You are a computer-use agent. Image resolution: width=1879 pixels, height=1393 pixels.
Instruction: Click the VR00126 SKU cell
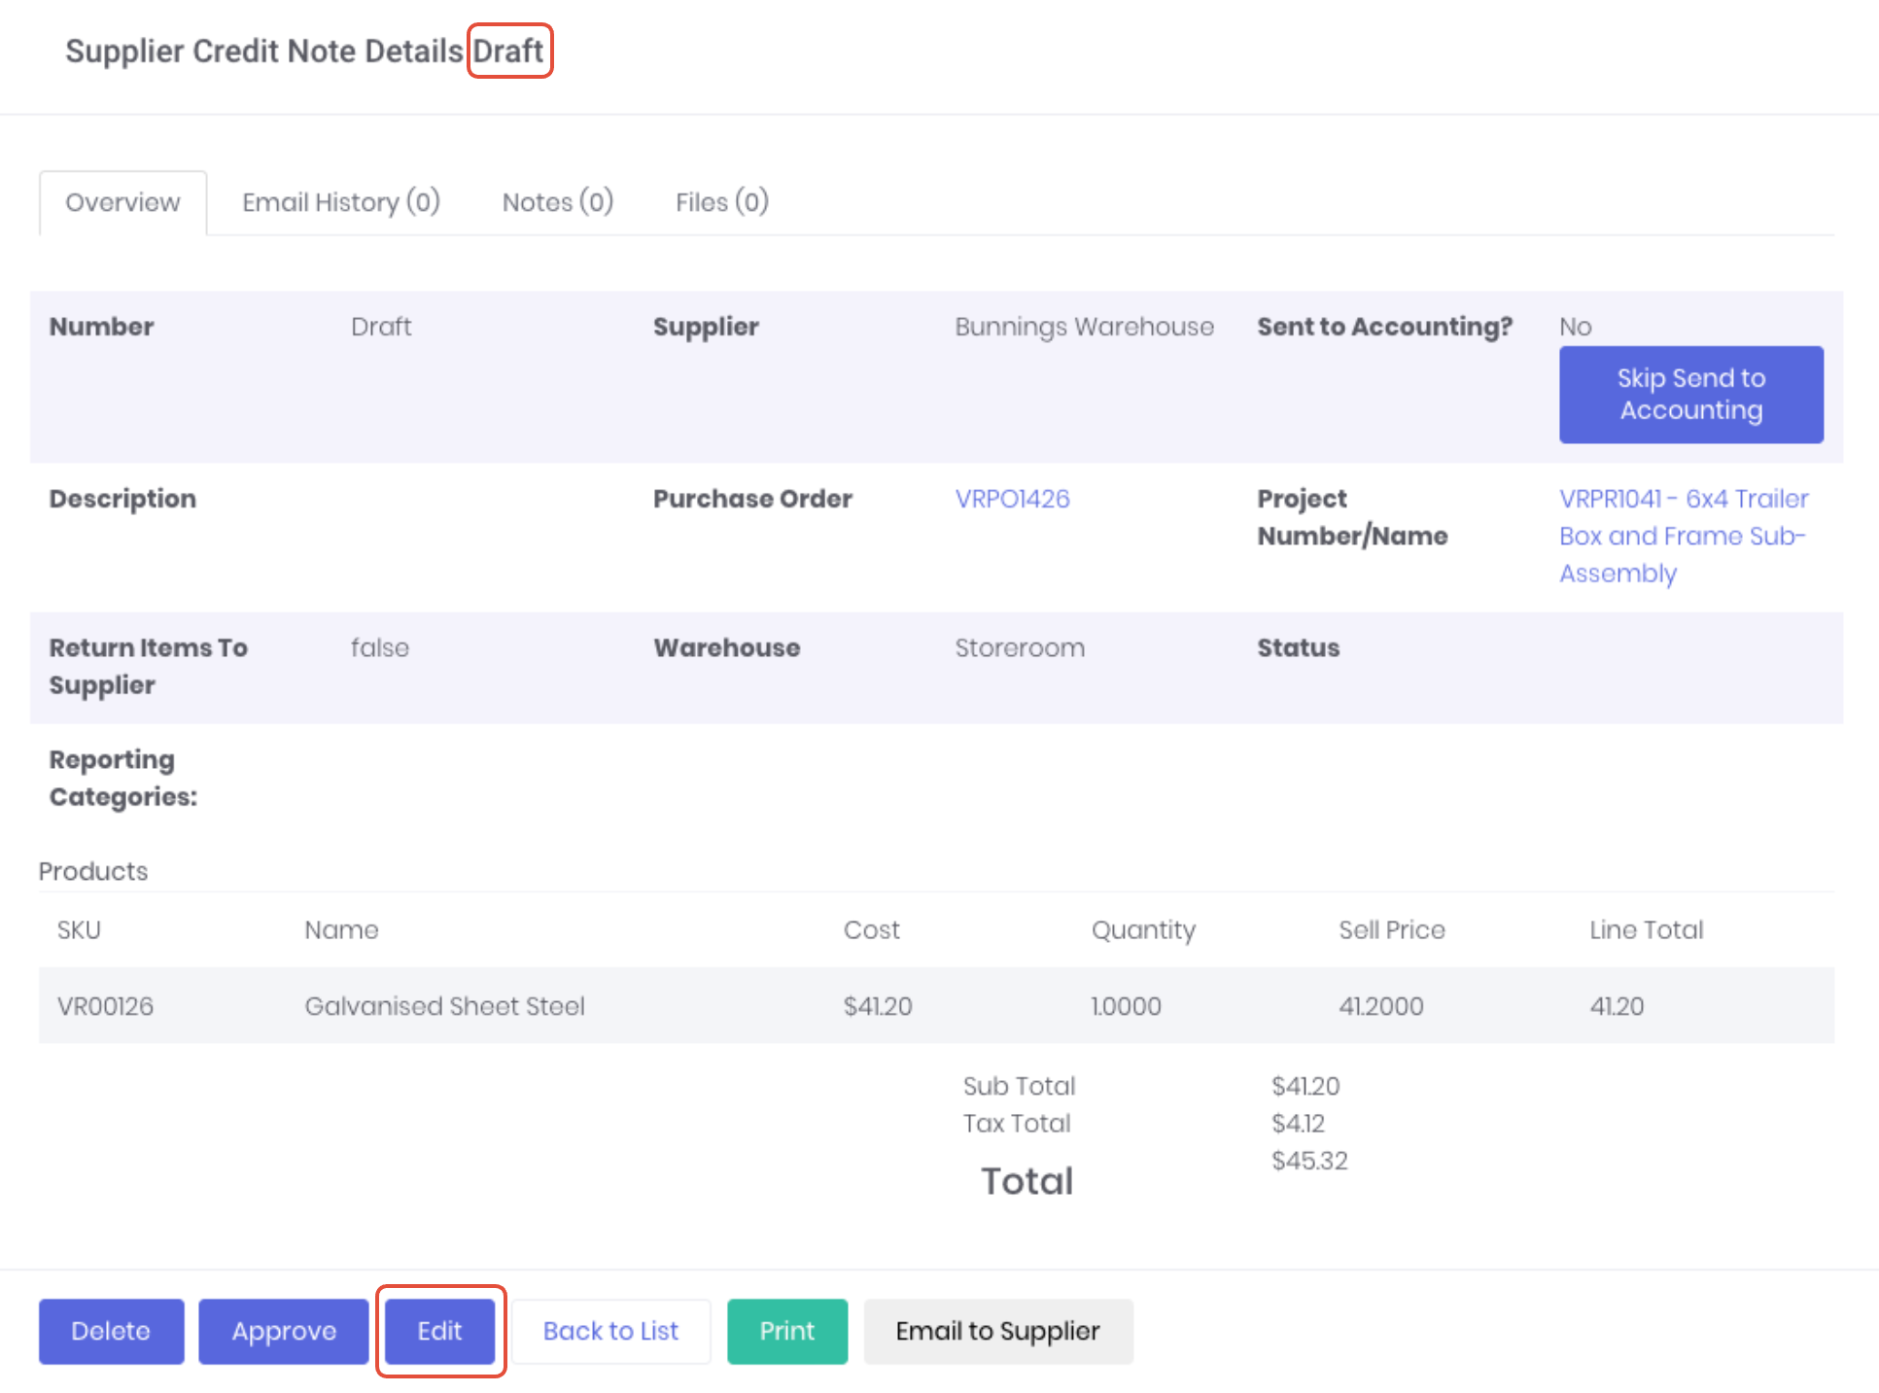click(x=105, y=1006)
